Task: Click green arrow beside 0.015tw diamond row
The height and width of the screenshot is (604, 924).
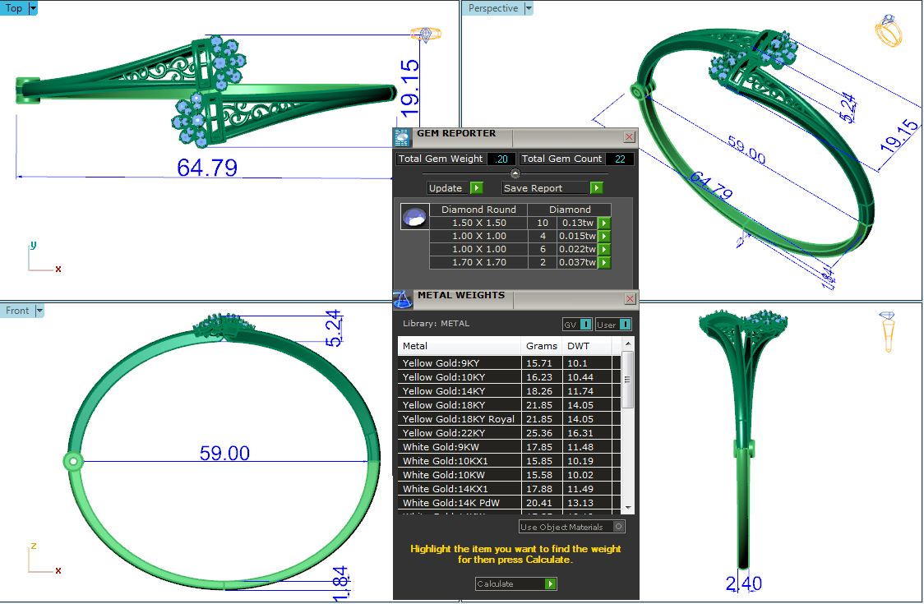Action: 604,236
